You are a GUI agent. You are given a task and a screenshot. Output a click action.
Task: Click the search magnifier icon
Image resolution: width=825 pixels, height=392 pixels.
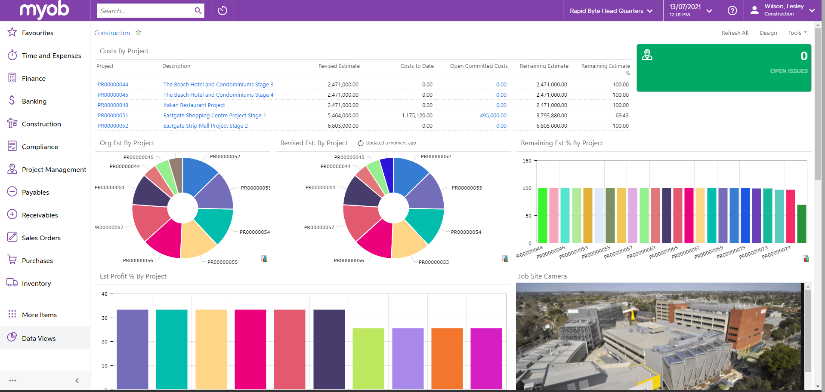coord(198,11)
